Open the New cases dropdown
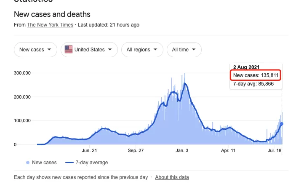 [x=35, y=50]
